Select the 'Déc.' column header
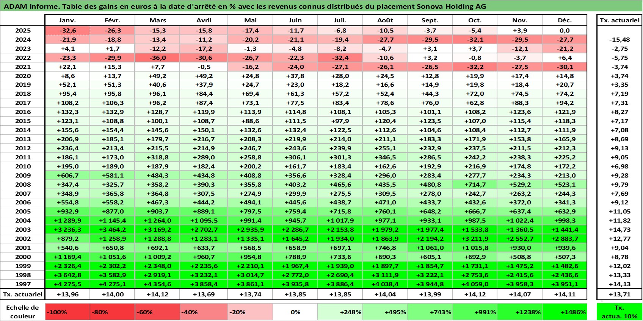The width and height of the screenshot is (643, 321). 565,20
